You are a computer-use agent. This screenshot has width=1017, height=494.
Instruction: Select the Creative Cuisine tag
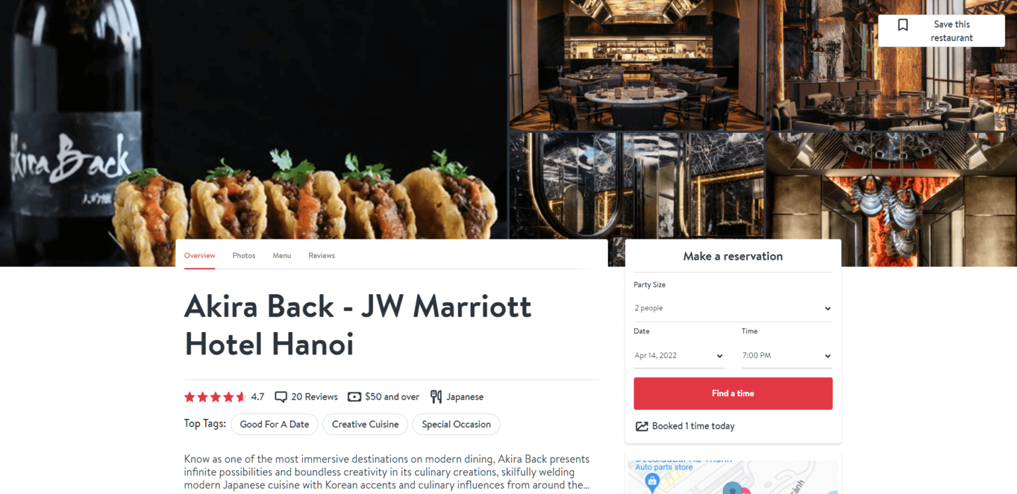coord(365,425)
